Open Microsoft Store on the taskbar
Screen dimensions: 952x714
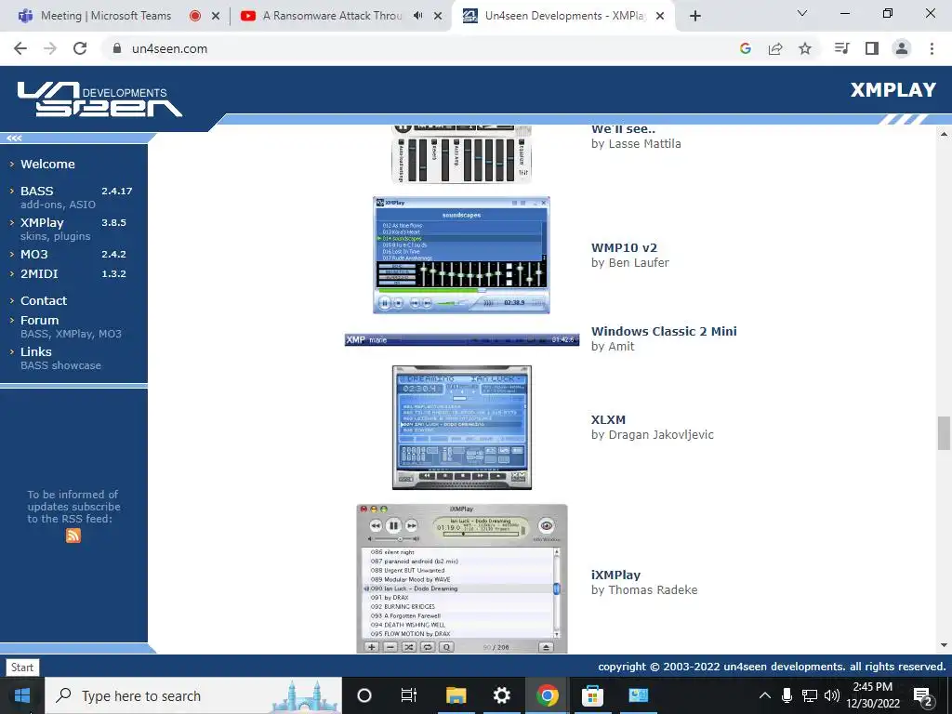pyautogui.click(x=592, y=695)
